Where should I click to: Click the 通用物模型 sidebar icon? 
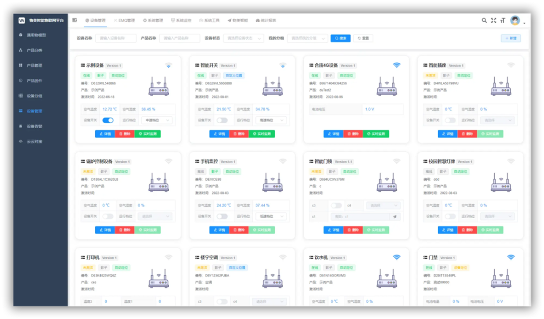click(x=21, y=35)
